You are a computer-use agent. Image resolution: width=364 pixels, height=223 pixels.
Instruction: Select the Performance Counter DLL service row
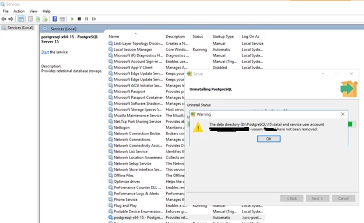click(x=146, y=187)
